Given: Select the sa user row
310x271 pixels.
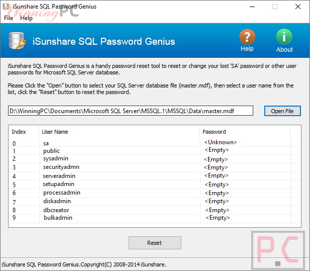Looking at the screenshot, I should pyautogui.click(x=155, y=142).
